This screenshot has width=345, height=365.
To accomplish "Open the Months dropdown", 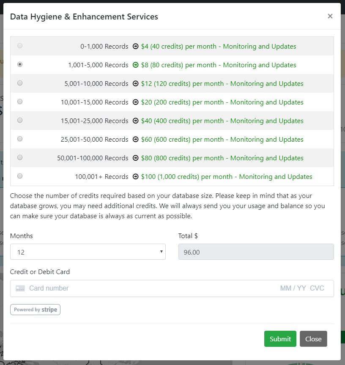I will (x=88, y=252).
